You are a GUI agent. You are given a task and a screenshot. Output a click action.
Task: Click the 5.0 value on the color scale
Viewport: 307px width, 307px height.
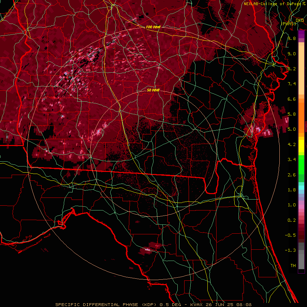[x=292, y=129]
